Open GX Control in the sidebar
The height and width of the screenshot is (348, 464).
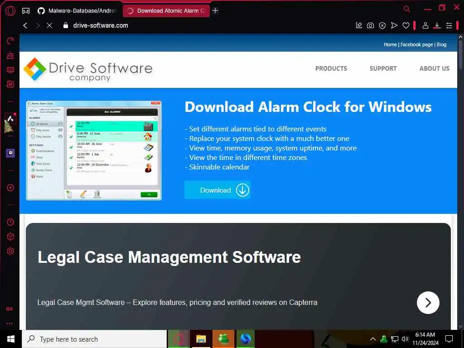pyautogui.click(x=10, y=40)
